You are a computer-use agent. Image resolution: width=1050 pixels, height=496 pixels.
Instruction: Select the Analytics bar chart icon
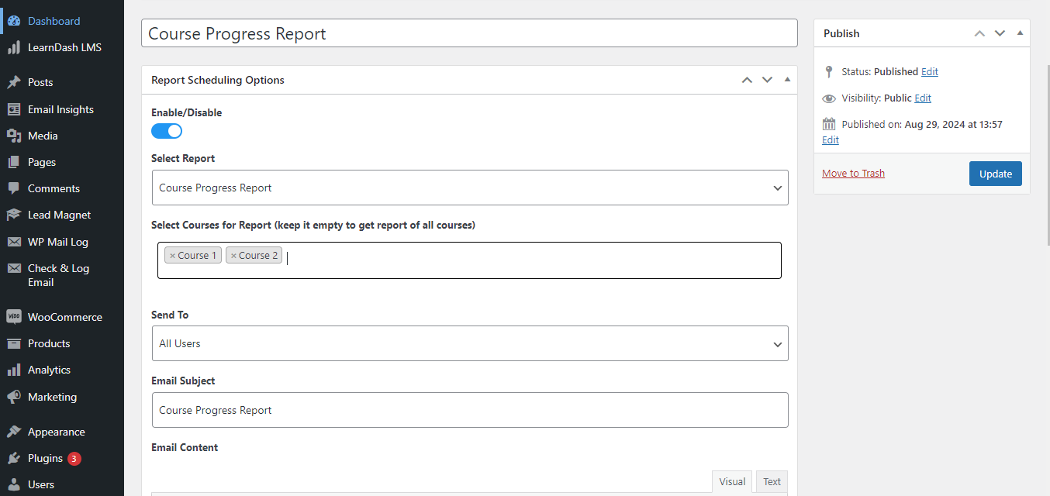pos(14,370)
